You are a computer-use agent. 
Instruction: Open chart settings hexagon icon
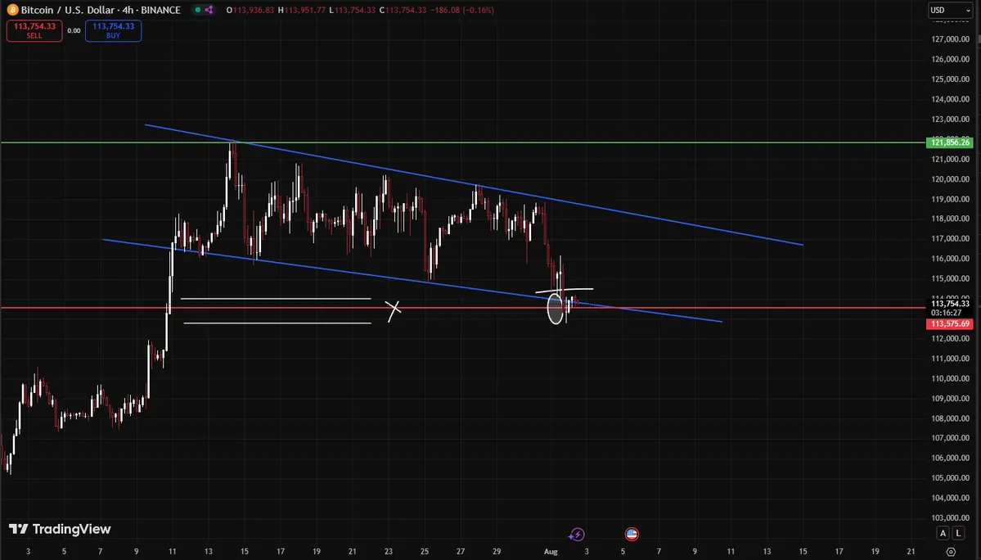pos(951,552)
